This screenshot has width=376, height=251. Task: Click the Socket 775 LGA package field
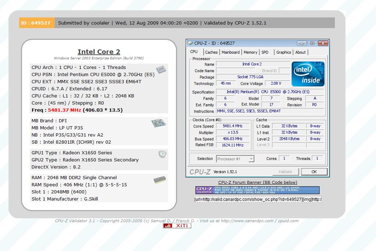point(253,77)
